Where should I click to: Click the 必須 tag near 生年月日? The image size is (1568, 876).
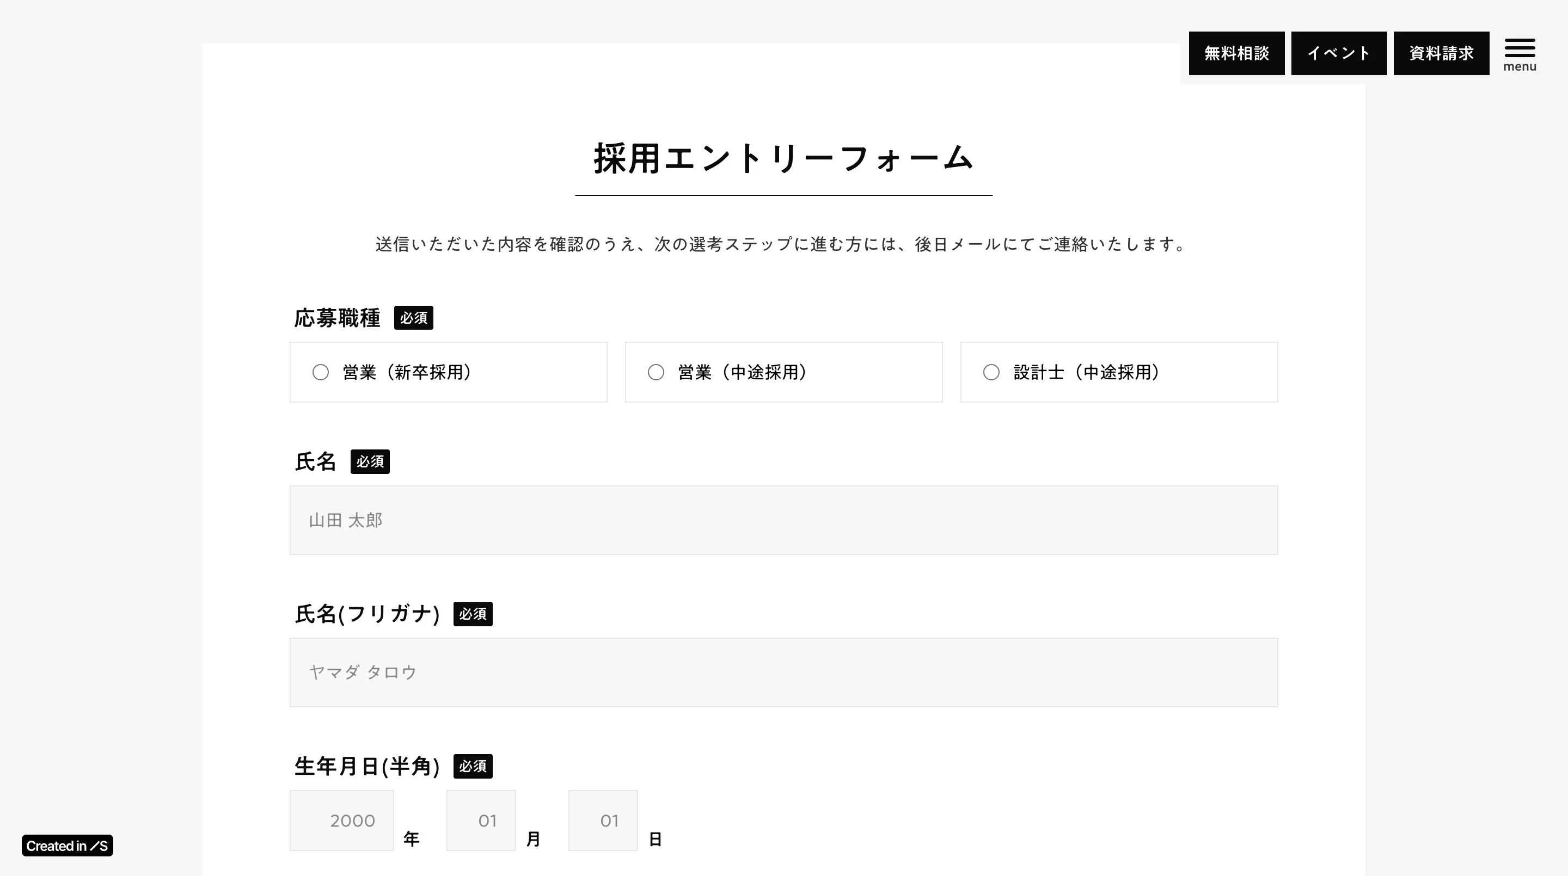tap(473, 766)
